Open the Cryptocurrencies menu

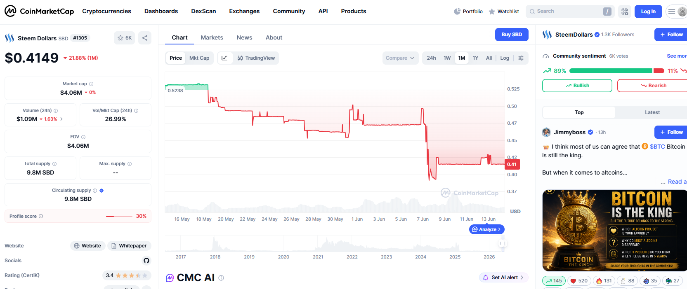coord(106,11)
